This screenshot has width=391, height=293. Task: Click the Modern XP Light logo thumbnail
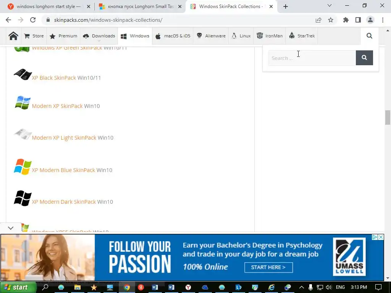(x=23, y=134)
